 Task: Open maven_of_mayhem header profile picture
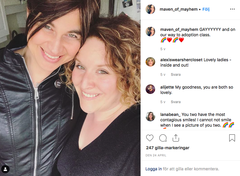(150, 9)
